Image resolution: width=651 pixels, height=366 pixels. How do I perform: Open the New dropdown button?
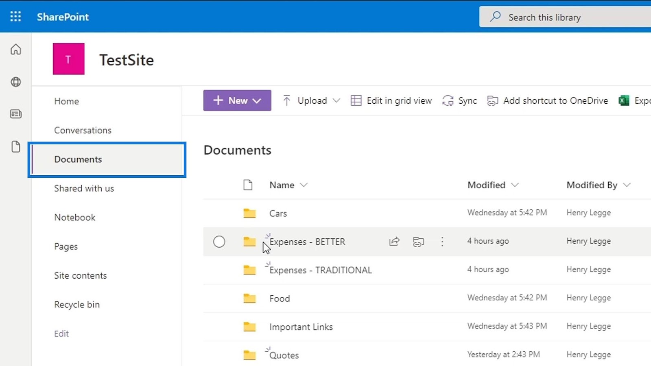pyautogui.click(x=237, y=100)
